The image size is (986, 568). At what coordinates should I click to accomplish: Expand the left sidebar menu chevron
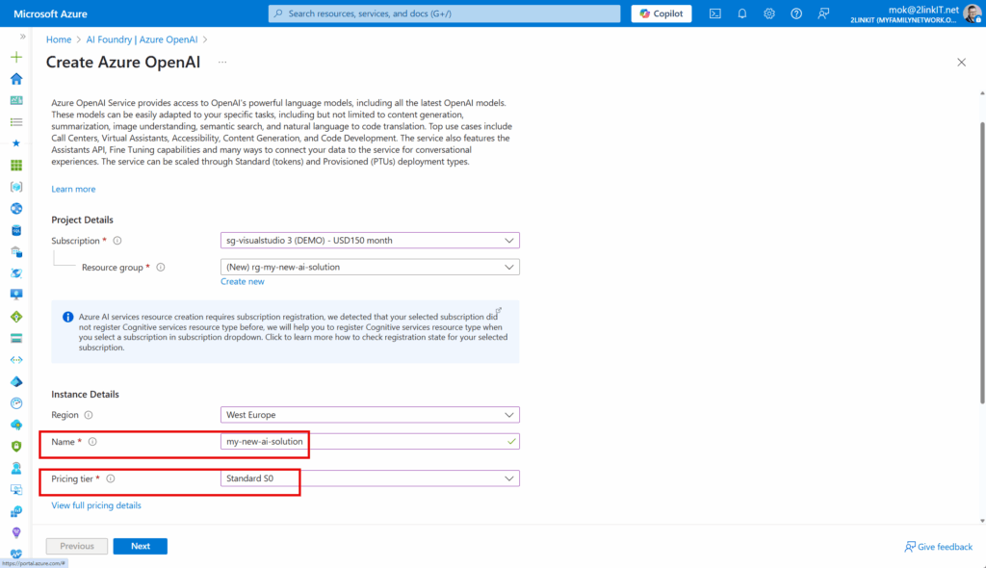23,37
